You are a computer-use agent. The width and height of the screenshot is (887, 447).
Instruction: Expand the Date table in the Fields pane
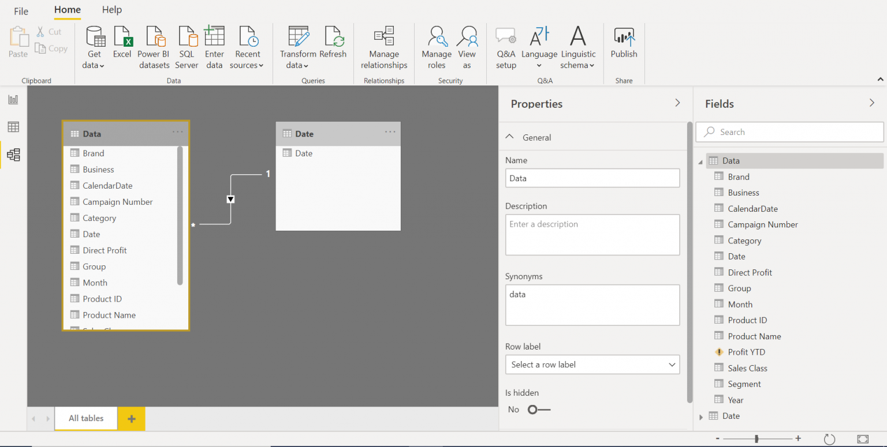(x=701, y=416)
